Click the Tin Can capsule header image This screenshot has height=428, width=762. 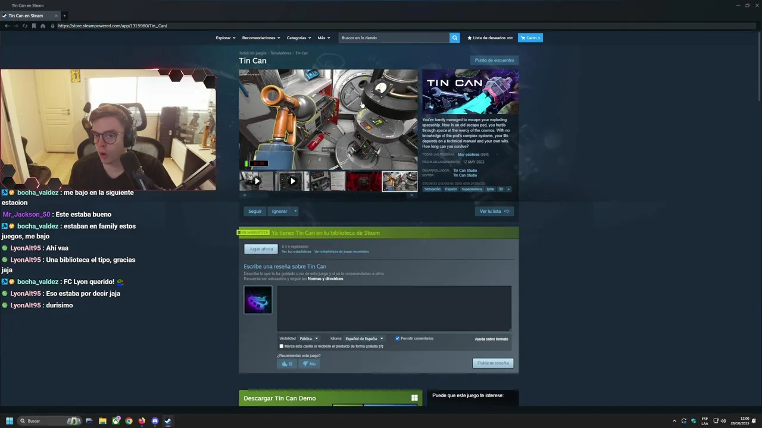(x=470, y=92)
